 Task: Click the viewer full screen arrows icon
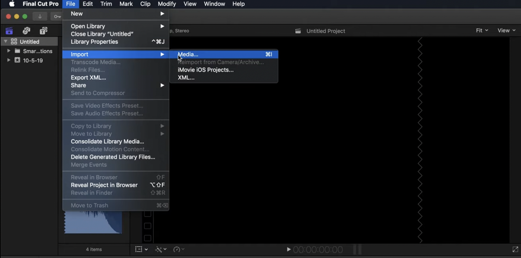tap(515, 250)
